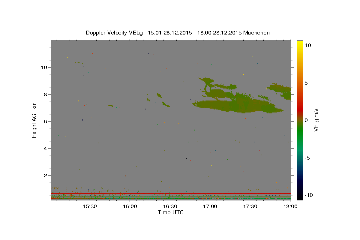Click the colorbar value -10
The height and width of the screenshot is (240, 360).
coord(308,195)
